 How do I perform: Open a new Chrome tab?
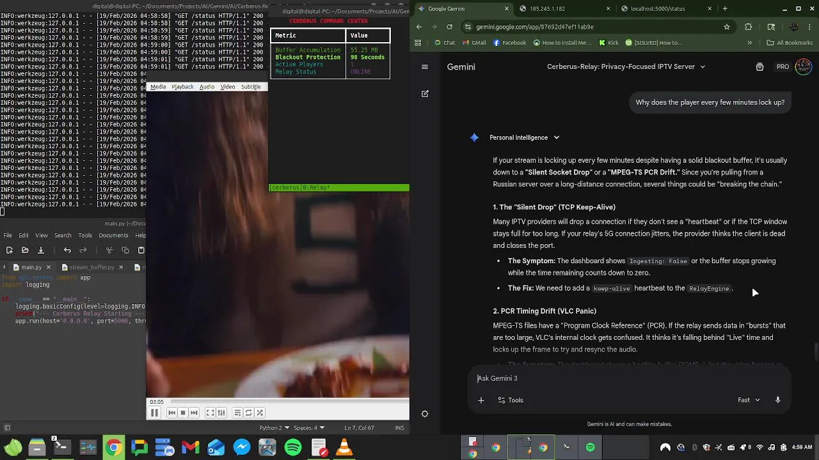(725, 8)
